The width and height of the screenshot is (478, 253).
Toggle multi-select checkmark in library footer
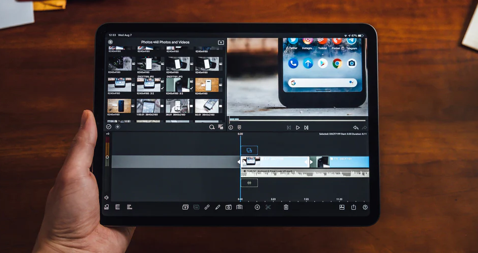click(x=109, y=127)
